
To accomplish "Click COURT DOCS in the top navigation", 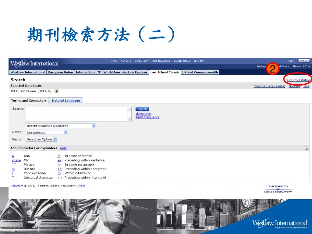I will click(x=182, y=61).
